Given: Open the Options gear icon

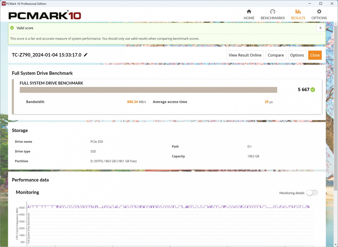Looking at the screenshot, I should click(x=319, y=12).
